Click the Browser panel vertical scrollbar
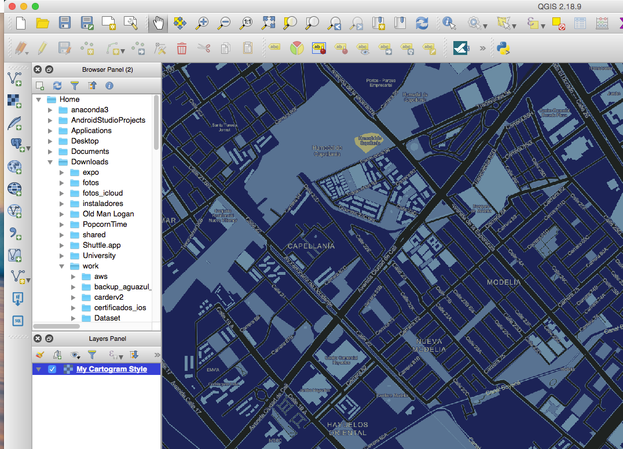 [x=156, y=122]
